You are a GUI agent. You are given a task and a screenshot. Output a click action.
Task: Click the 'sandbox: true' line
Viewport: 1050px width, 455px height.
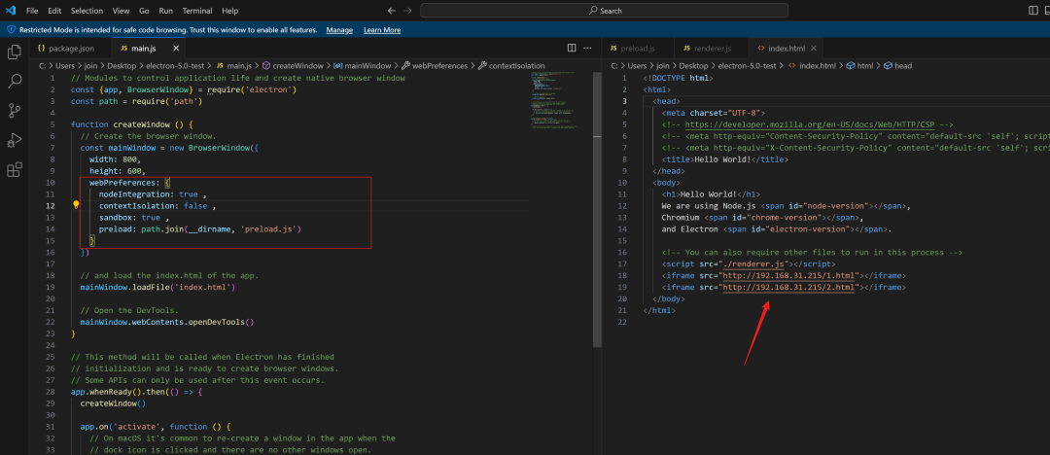point(133,218)
